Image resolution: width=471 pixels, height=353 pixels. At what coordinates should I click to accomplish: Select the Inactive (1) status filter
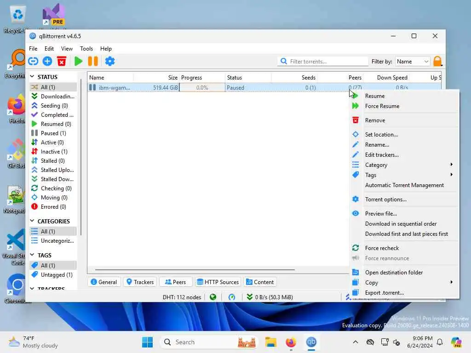click(54, 152)
